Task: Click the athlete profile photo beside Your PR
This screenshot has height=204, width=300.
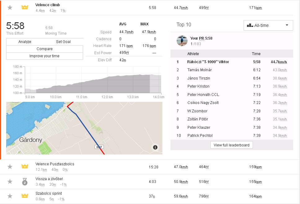Action: click(x=182, y=41)
